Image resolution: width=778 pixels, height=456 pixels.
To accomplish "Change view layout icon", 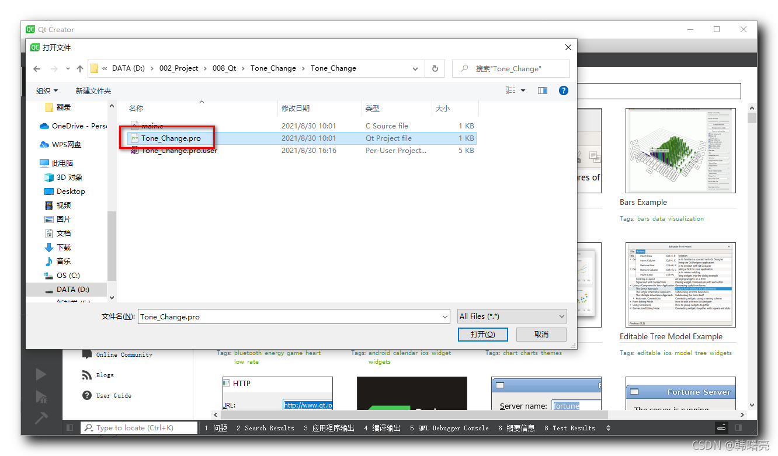I will point(510,90).
